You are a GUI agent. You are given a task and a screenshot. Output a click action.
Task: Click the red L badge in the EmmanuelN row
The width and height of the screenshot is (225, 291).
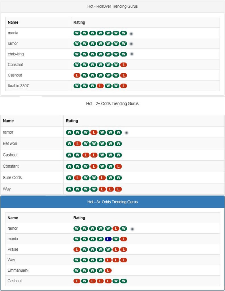108,271
